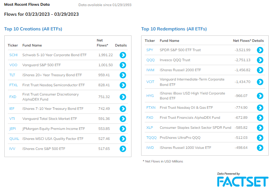Select JPMorgan Equity Premium Income ETF name

coord(54,129)
